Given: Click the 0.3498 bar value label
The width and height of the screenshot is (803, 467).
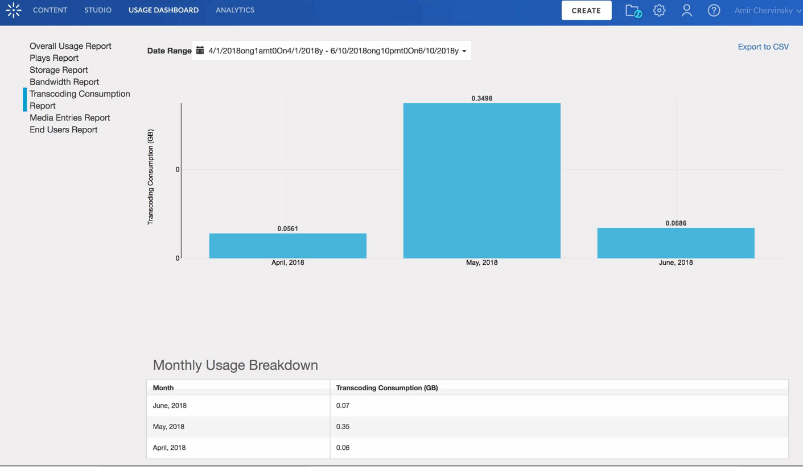Looking at the screenshot, I should click(482, 98).
